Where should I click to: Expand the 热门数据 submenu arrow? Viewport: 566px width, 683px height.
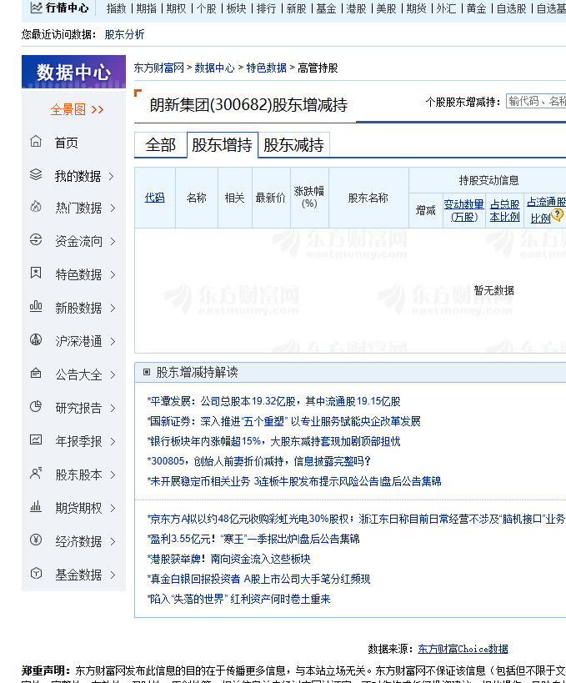(x=113, y=208)
